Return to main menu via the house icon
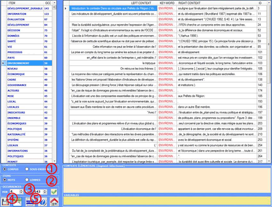This screenshot has height=207, width=272. point(54,202)
